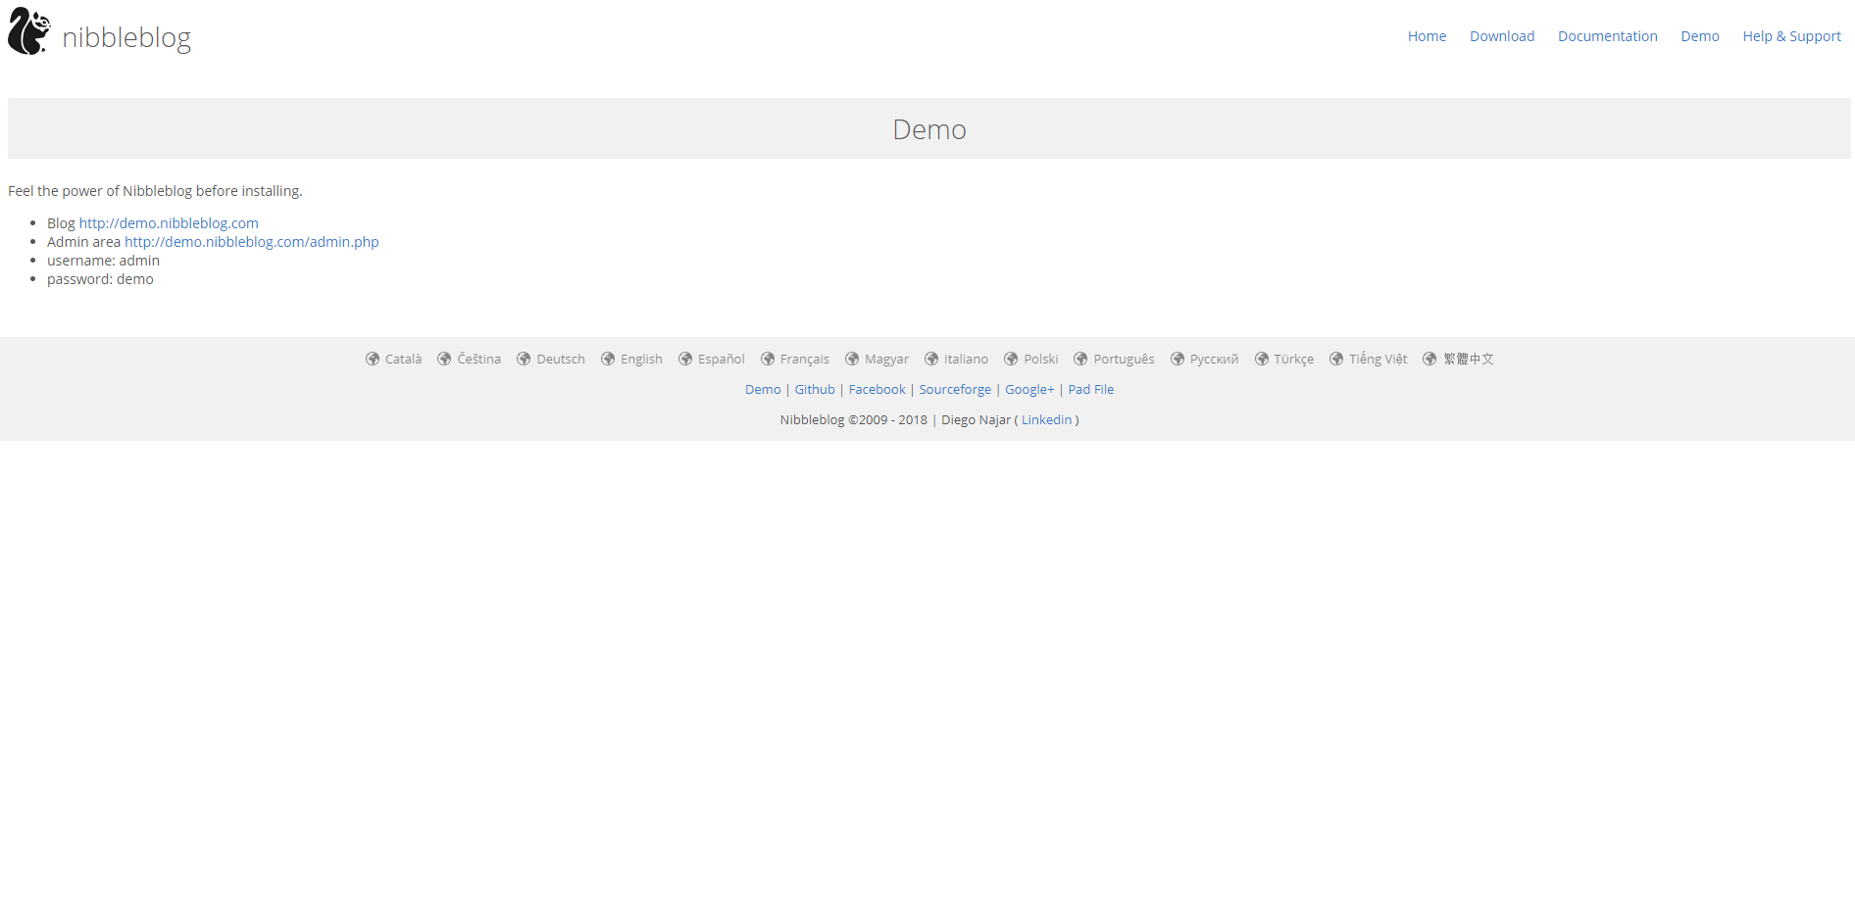
Task: Go to the Download page
Action: [x=1502, y=36]
